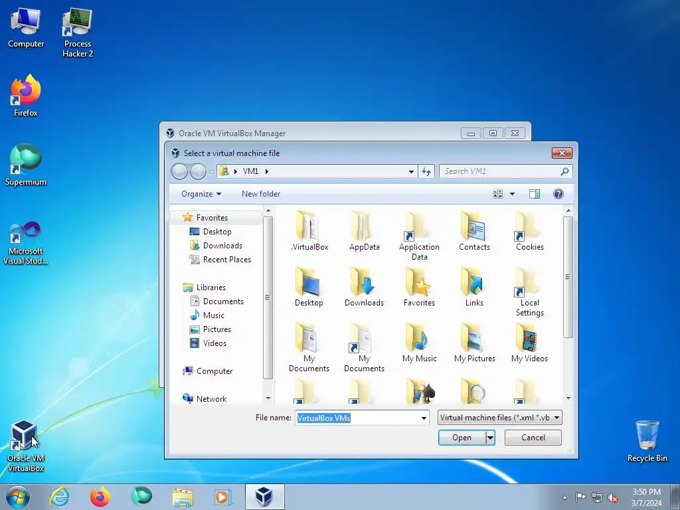Select the Application Data shortcut folder

[x=419, y=236]
